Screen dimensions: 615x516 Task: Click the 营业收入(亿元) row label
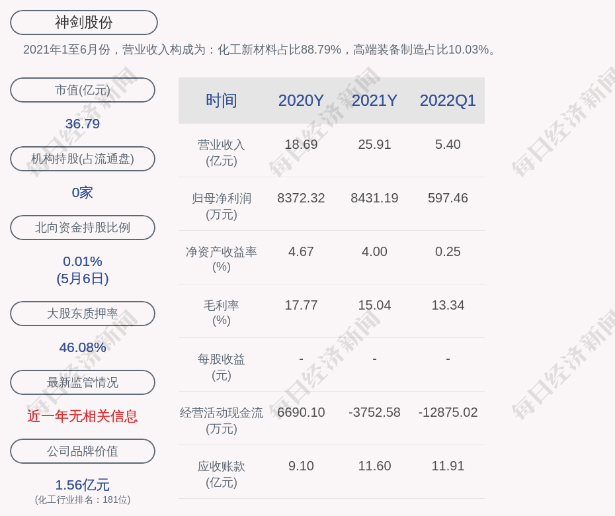222,153
